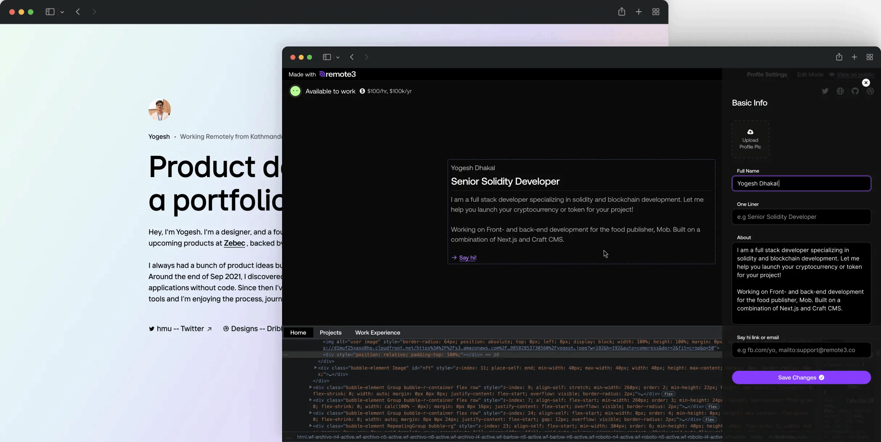Go back in the front browser window

click(x=352, y=57)
